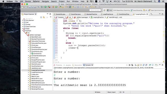Open the Refactor menu
This screenshot has height=94, width=167.
[36, 1]
